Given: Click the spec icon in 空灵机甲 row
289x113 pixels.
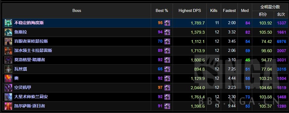Looking at the screenshot, I should click(x=167, y=88).
